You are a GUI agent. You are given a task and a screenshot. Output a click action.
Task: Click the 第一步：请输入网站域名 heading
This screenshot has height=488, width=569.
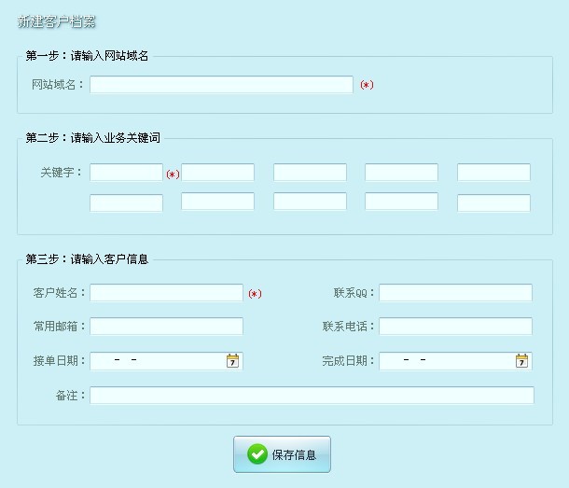87,56
